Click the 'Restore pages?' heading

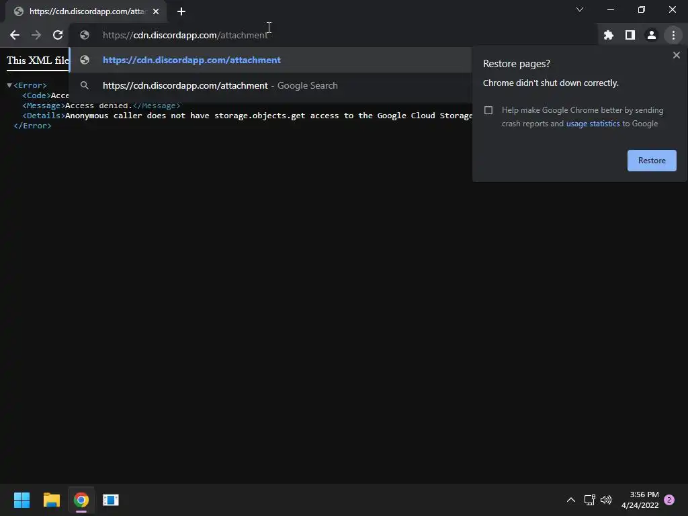[517, 64]
